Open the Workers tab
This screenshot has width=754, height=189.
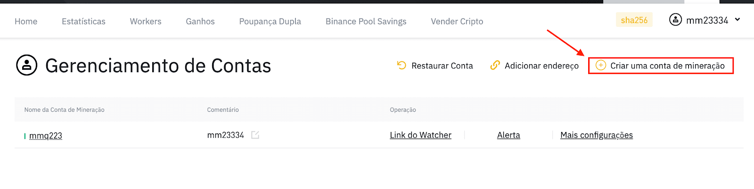click(146, 21)
